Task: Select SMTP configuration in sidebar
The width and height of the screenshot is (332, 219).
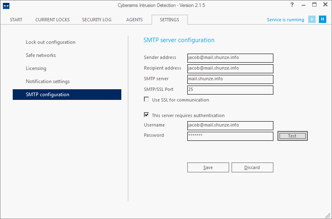Action: pos(67,95)
